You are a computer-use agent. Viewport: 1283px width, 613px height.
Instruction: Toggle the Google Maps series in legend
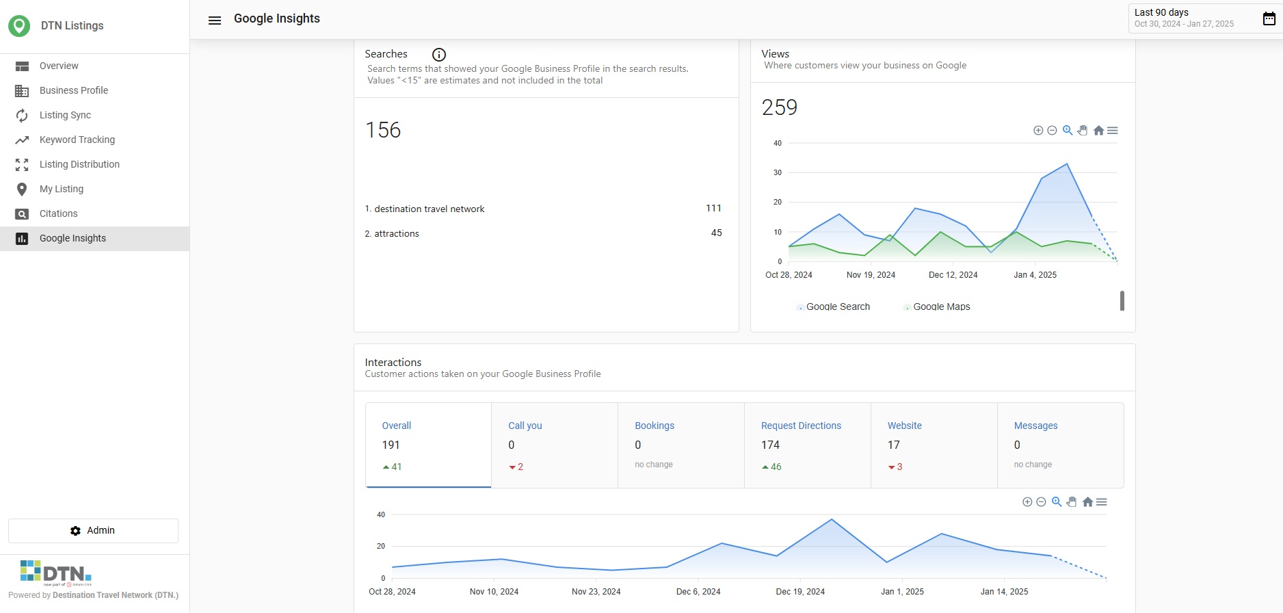[937, 306]
